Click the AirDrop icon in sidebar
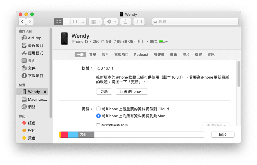This screenshot has height=165, width=257. (x=24, y=38)
